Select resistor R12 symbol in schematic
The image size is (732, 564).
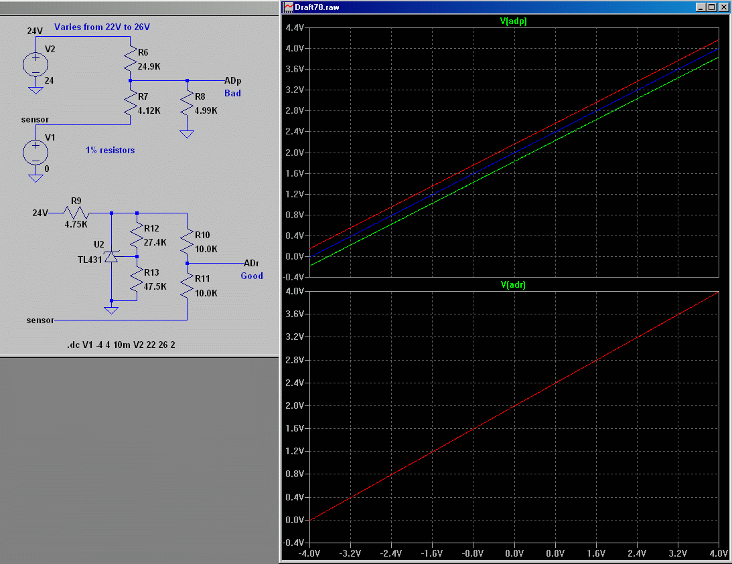pos(137,235)
